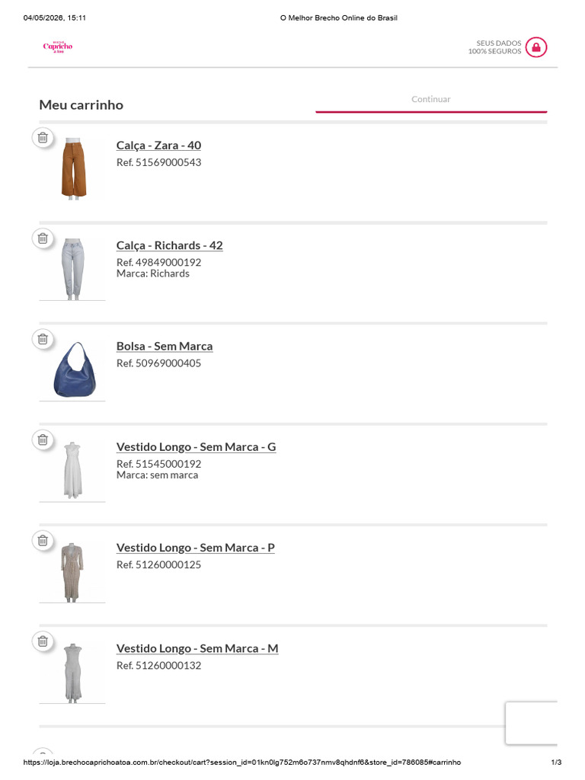Click the light jeans Richards thumbnail
Image resolution: width=585 pixels, height=780 pixels.
click(x=73, y=269)
